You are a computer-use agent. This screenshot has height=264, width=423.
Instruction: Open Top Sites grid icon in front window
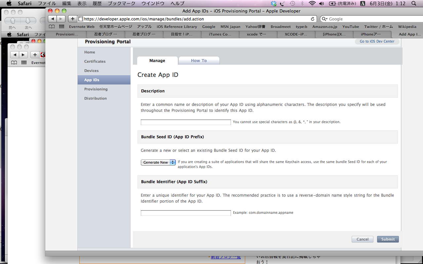(62, 26)
